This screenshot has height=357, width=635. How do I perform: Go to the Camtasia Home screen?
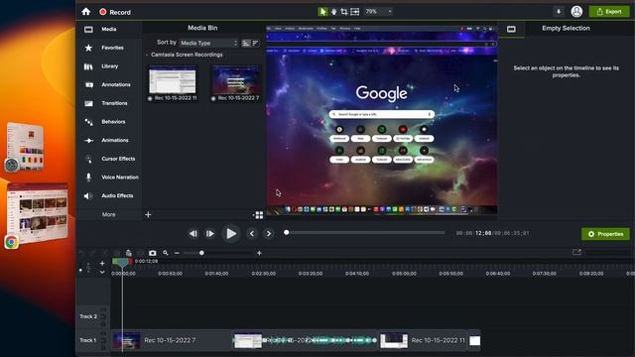[86, 12]
